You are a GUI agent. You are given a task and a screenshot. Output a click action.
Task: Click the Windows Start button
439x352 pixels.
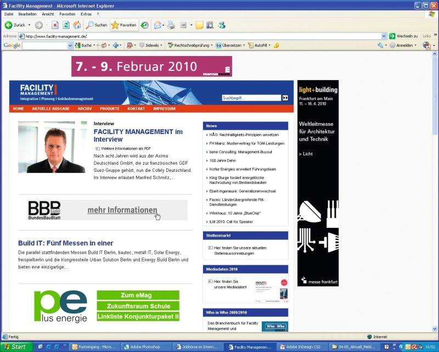(x=16, y=347)
